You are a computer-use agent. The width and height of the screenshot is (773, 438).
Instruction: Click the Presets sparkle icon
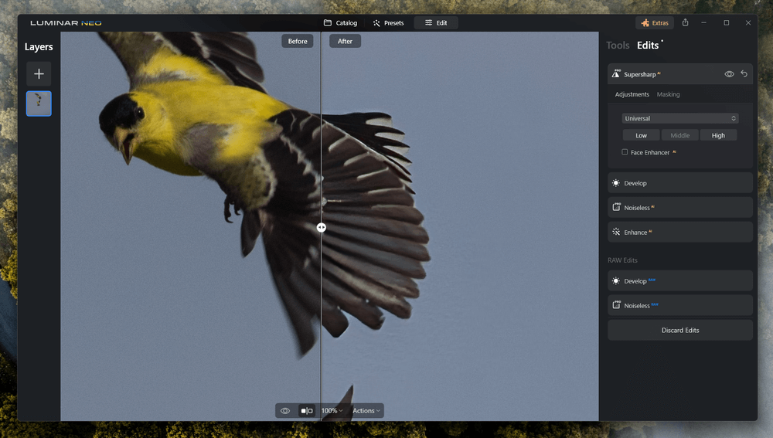point(376,23)
